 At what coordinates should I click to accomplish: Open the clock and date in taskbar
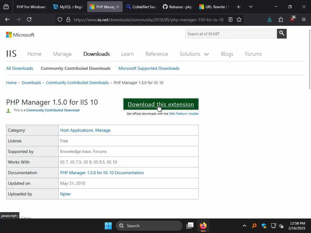pos(297,226)
